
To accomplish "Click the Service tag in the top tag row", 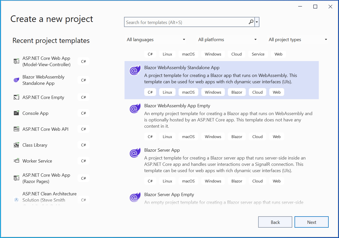I will point(258,54).
